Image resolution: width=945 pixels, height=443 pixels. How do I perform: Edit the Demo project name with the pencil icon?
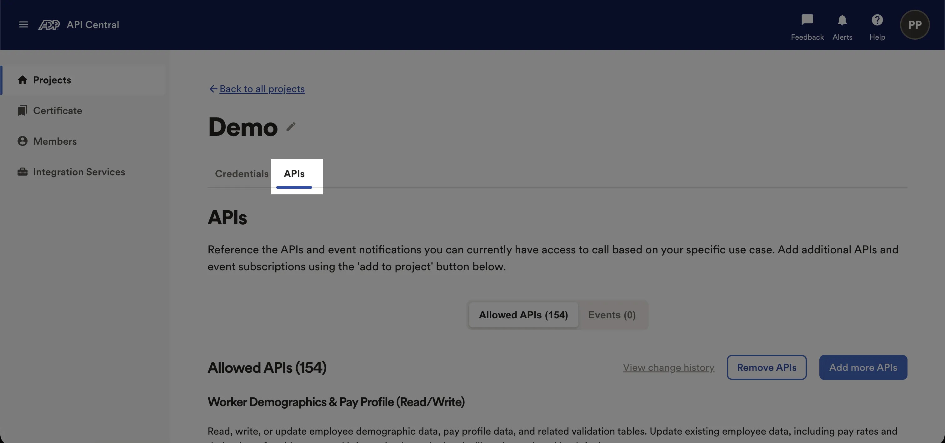coord(291,127)
